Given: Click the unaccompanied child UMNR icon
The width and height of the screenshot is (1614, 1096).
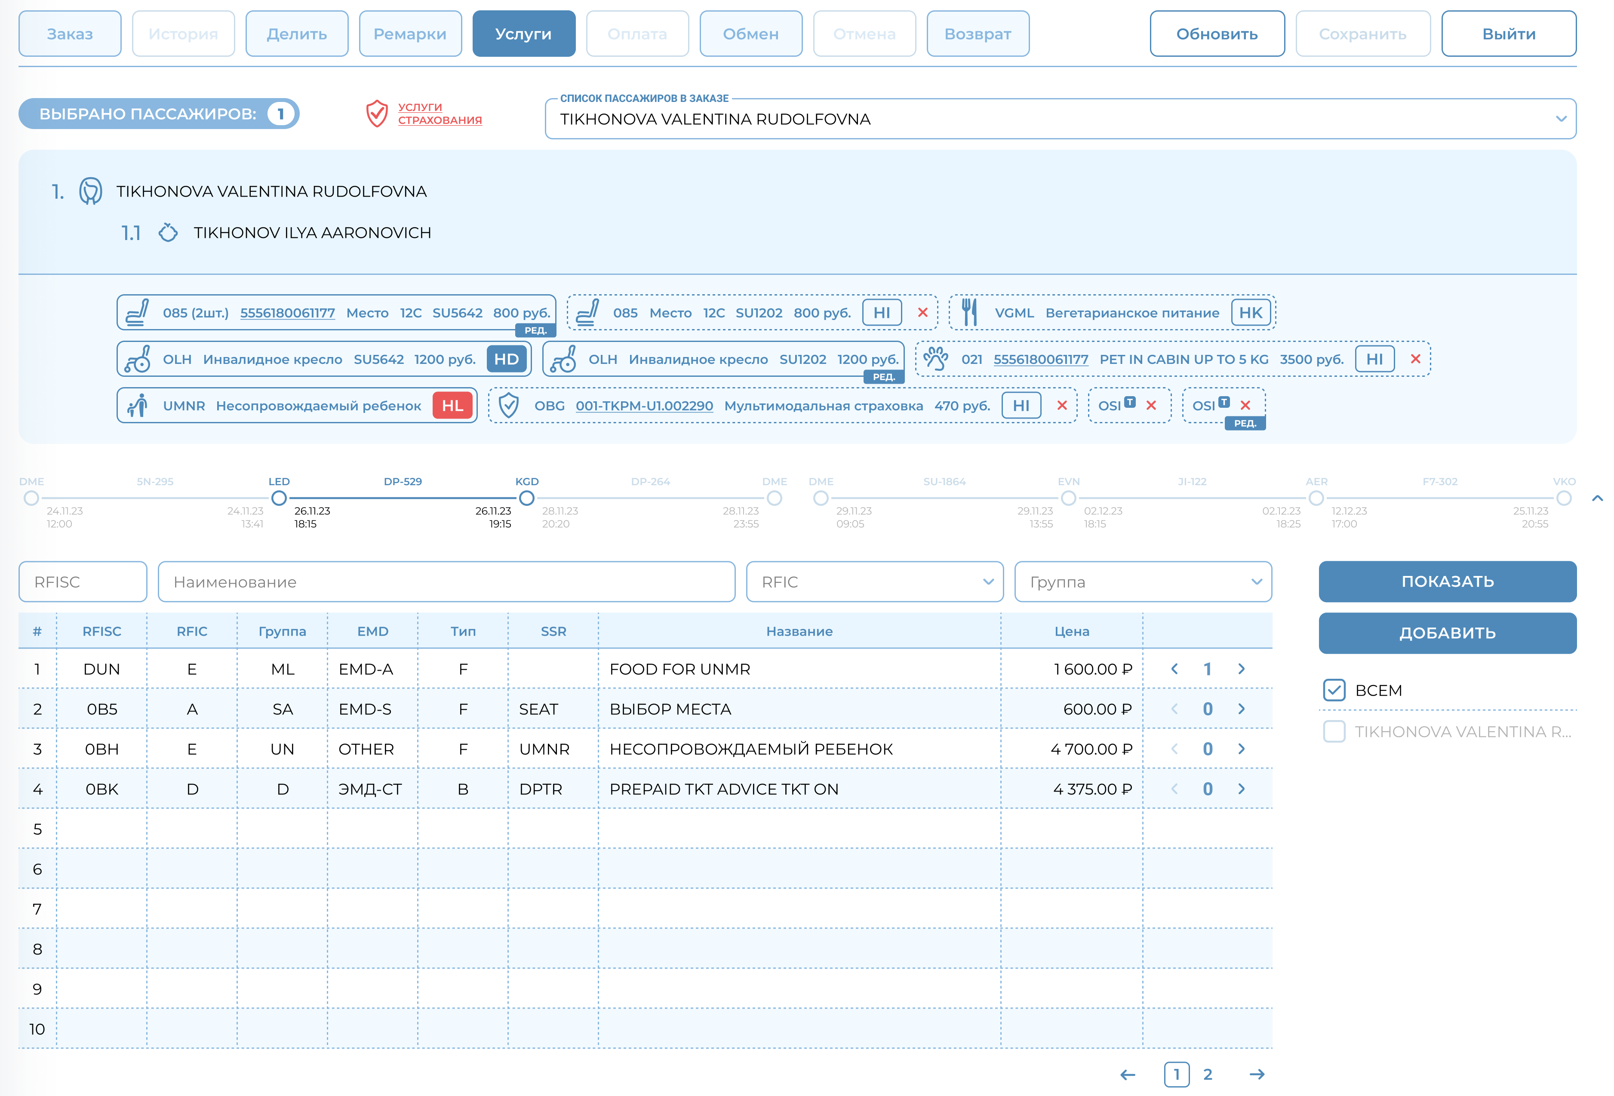Looking at the screenshot, I should [x=138, y=406].
